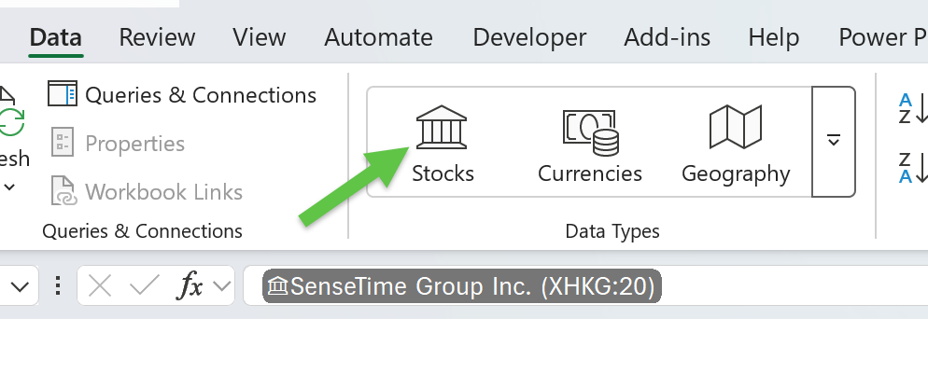Image resolution: width=928 pixels, height=374 pixels.
Task: Click the fx Insert Function button
Action: coord(190,286)
